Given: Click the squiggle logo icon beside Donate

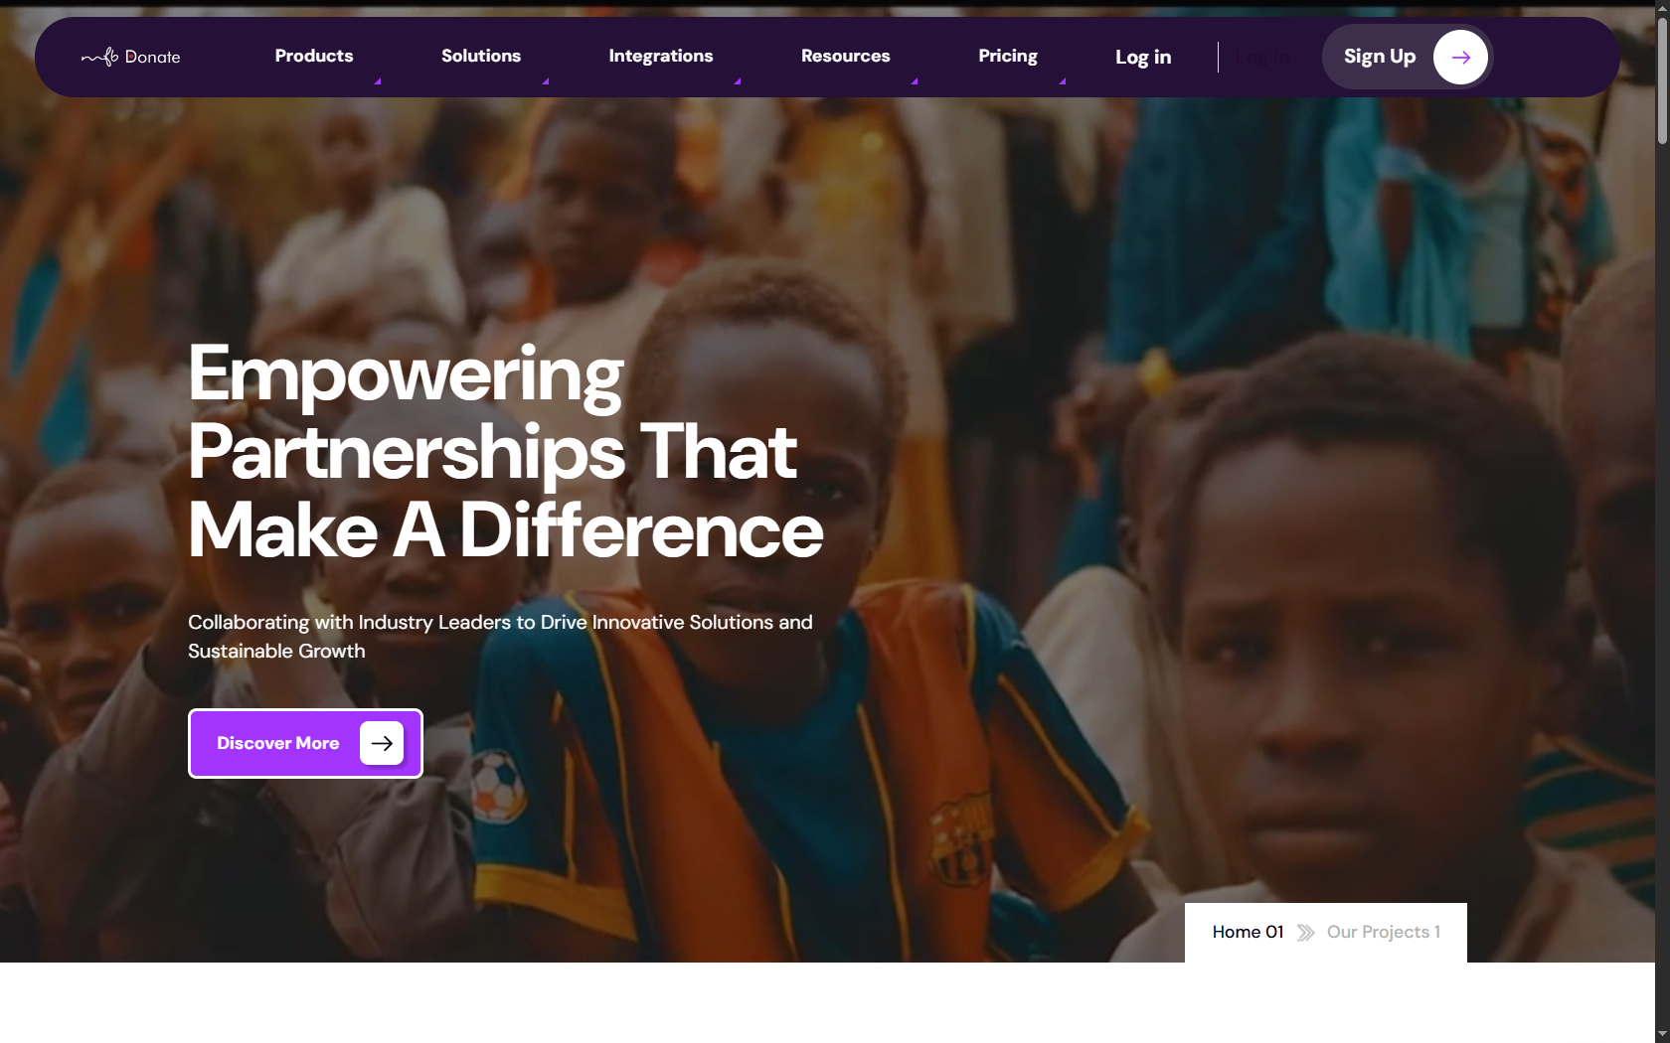Looking at the screenshot, I should 99,58.
